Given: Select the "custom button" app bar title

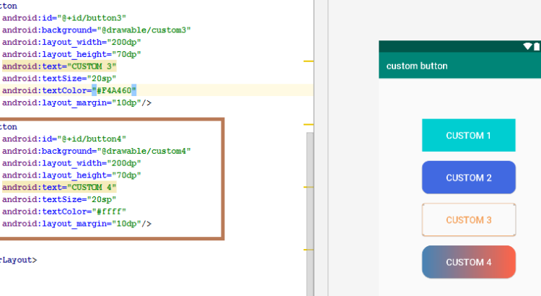Looking at the screenshot, I should 417,66.
